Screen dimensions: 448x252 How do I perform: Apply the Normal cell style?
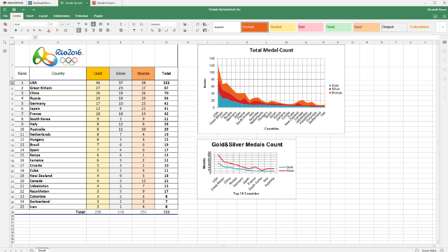(254, 27)
